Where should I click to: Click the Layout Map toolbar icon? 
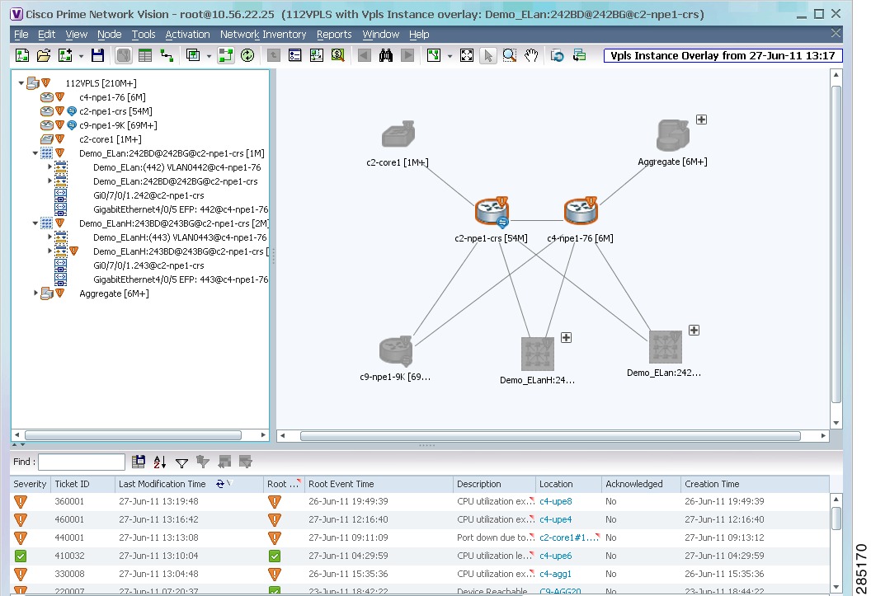click(x=433, y=55)
